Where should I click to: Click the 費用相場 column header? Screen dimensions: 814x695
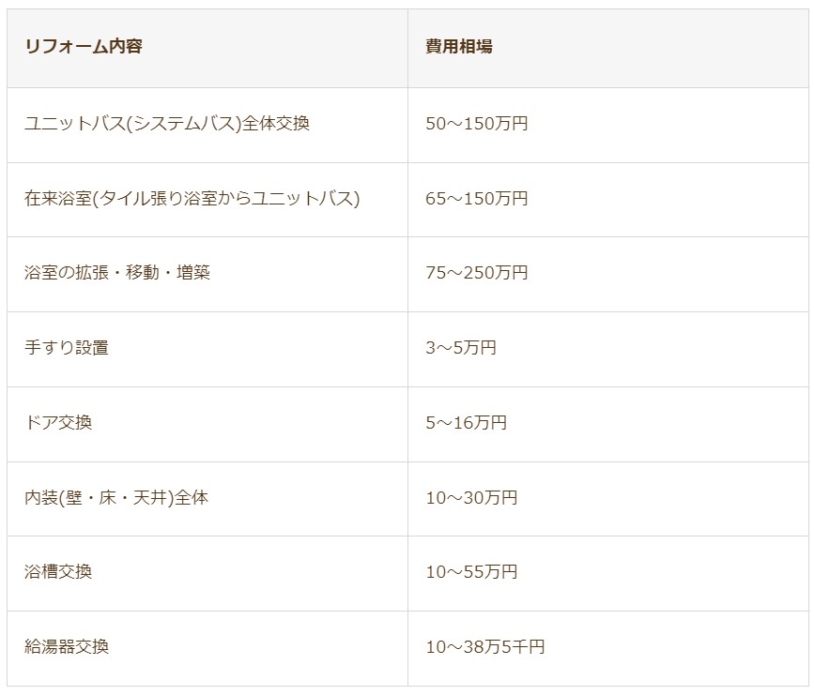[458, 47]
